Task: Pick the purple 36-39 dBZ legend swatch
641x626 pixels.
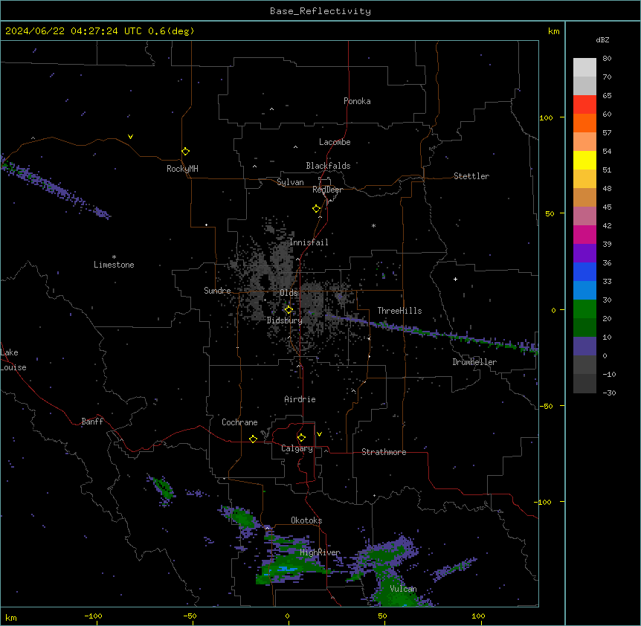Action: [584, 254]
